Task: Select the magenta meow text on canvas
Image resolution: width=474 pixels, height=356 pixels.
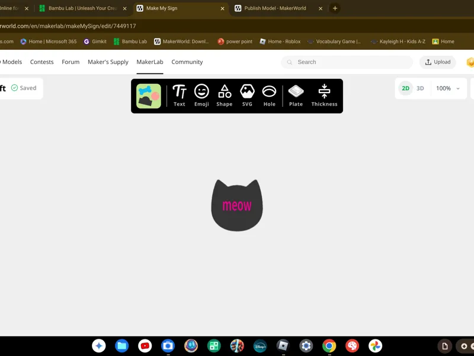Action: [x=236, y=205]
